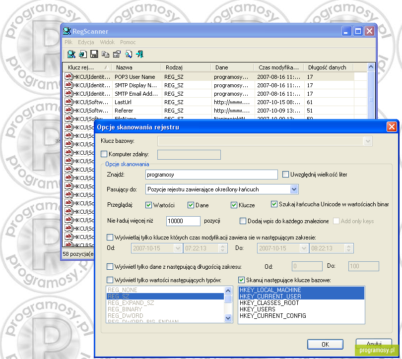This screenshot has width=402, height=359.
Task: Start a new registry scan from toolbar
Action: pos(71,54)
